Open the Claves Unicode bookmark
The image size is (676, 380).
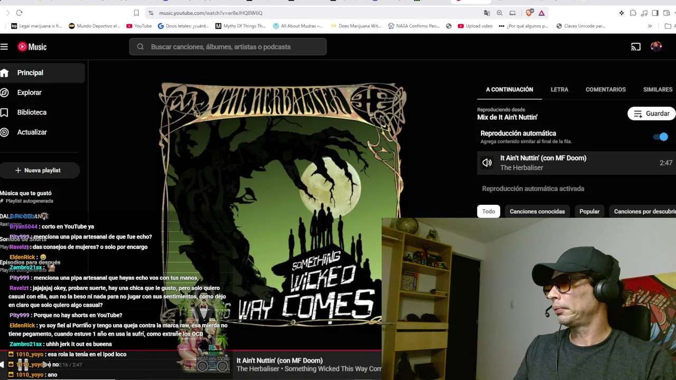coord(580,26)
